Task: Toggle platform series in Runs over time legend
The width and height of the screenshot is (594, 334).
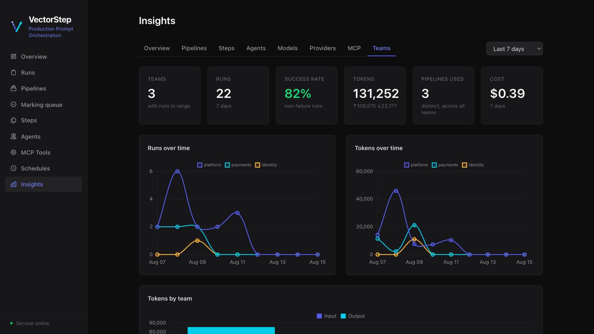Action: [209, 165]
